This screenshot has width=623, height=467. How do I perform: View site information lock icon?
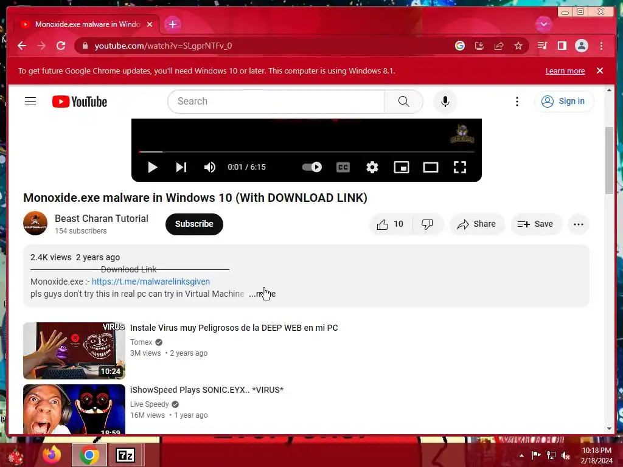coord(85,46)
